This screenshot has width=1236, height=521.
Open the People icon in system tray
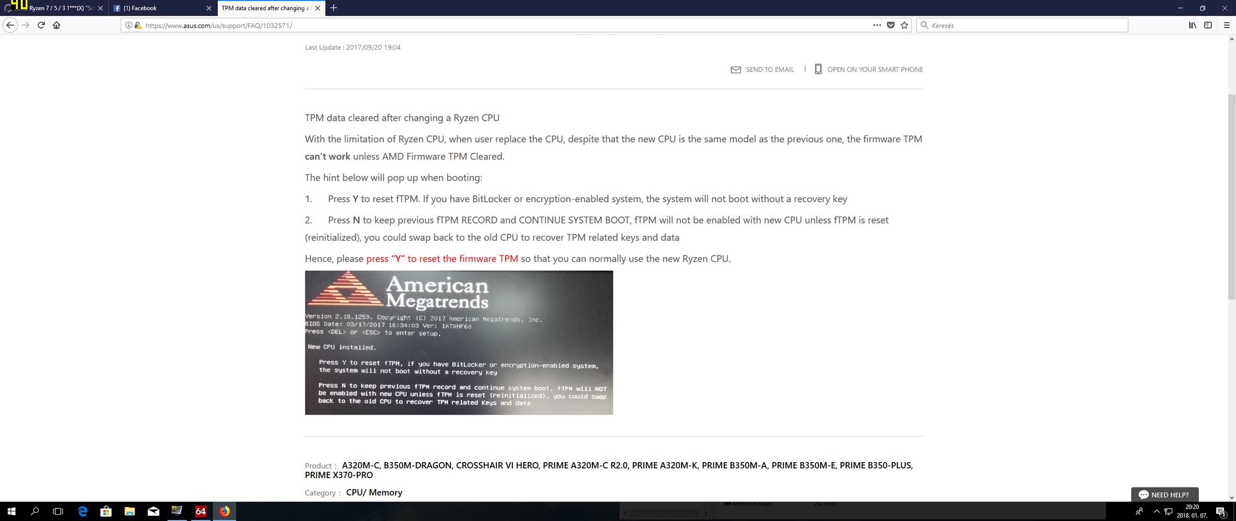[1139, 511]
